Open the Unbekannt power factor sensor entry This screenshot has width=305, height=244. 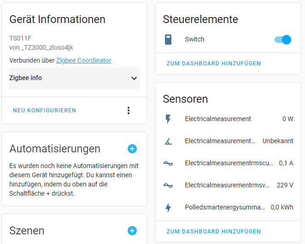pyautogui.click(x=228, y=141)
